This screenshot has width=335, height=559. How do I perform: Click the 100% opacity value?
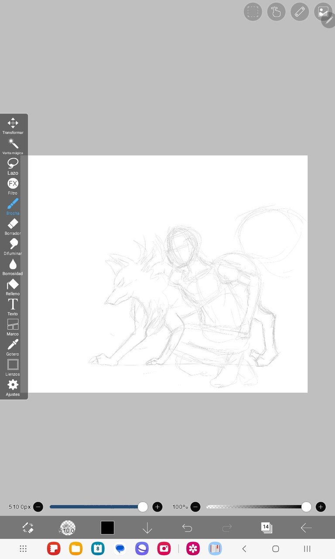tap(180, 507)
